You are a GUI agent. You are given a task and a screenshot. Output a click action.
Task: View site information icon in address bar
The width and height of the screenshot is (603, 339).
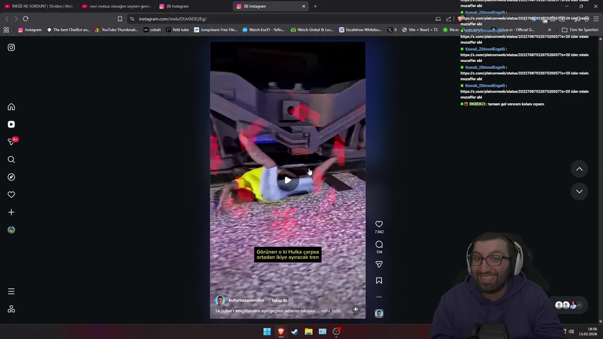[x=132, y=19]
